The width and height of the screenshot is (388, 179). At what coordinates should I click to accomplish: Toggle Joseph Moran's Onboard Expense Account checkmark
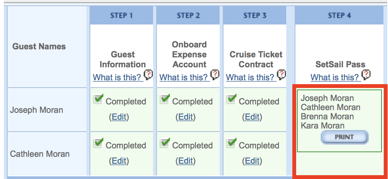tap(165, 99)
